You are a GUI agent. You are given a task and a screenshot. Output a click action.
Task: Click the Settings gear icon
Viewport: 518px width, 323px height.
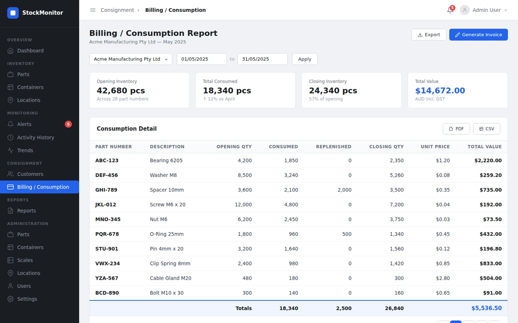click(x=10, y=299)
